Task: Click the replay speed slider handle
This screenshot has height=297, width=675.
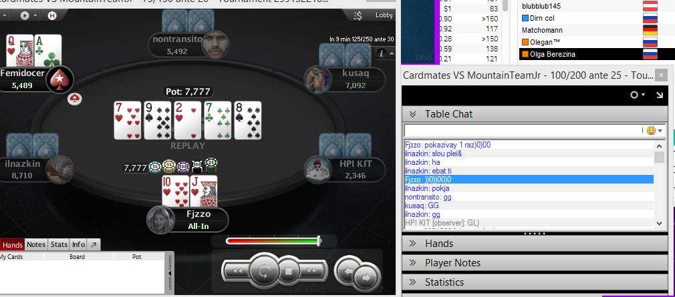Action: click(319, 241)
